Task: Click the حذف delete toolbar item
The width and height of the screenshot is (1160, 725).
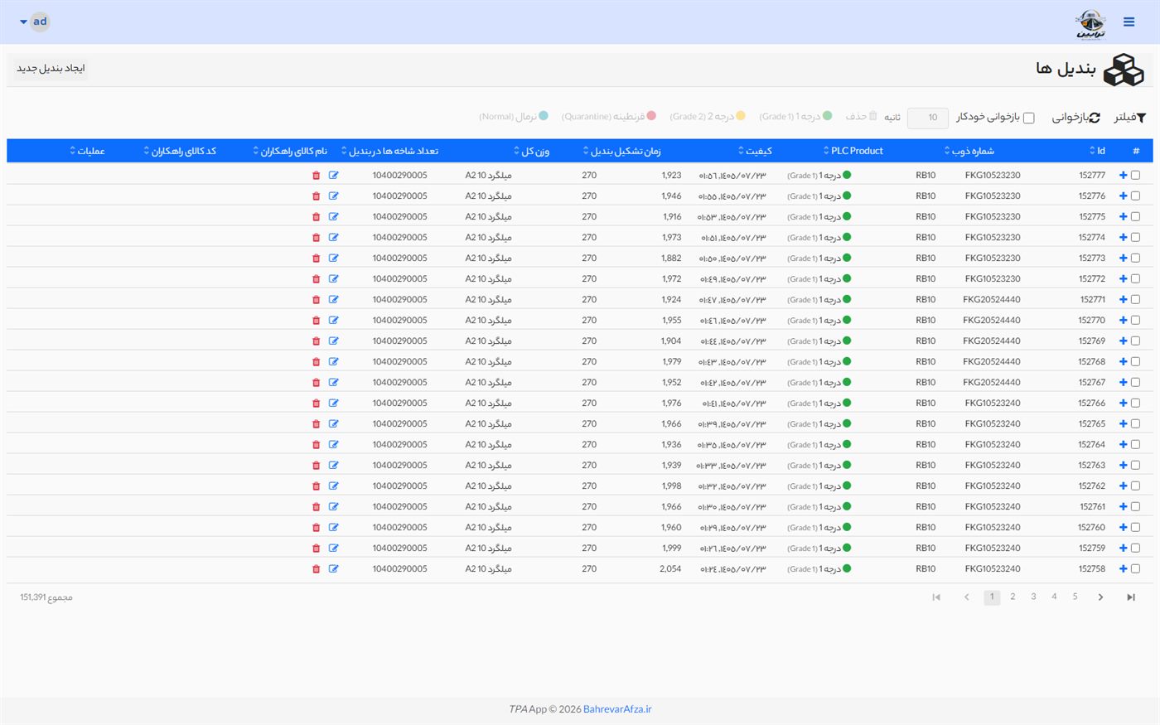Action: click(x=861, y=117)
